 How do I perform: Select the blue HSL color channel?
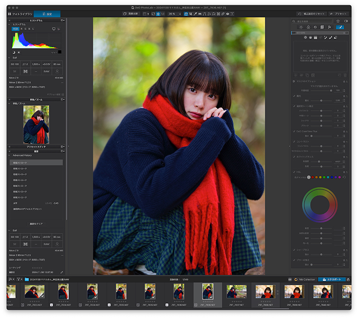coord(332,177)
